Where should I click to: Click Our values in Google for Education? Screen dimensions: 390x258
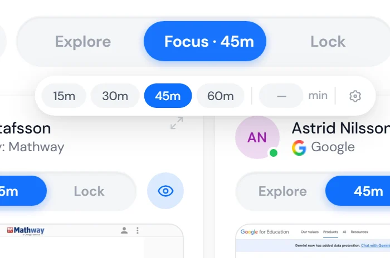pyautogui.click(x=309, y=232)
